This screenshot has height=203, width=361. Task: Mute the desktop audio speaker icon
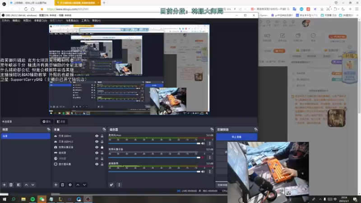[x=203, y=172]
